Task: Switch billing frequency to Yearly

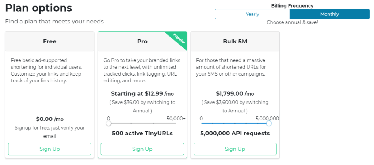Action: [x=252, y=14]
